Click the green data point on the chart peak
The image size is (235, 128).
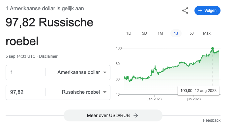click(x=213, y=48)
